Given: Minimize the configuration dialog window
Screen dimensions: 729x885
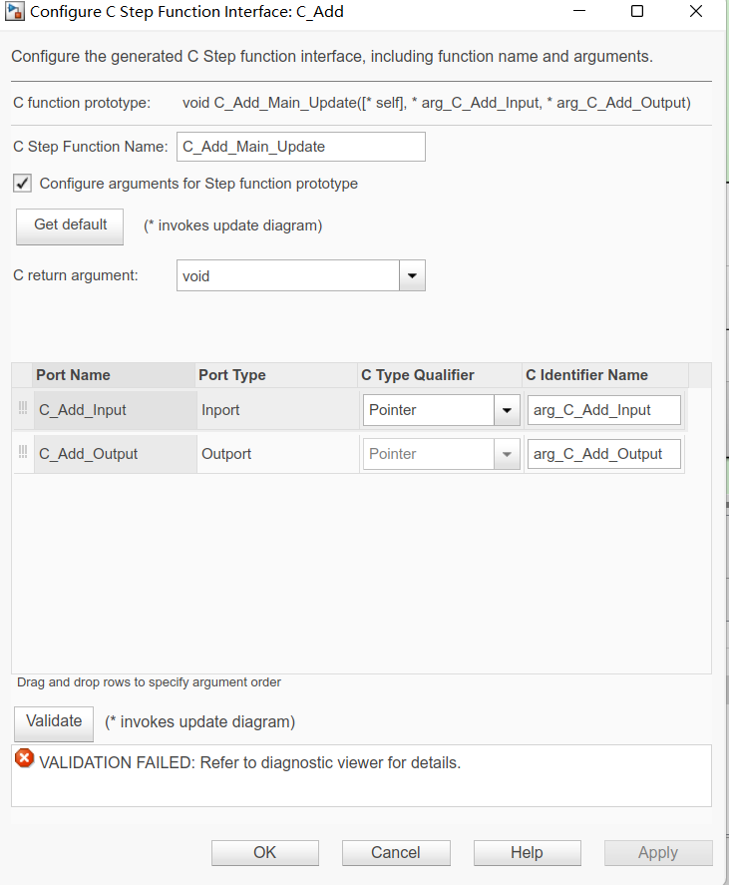Looking at the screenshot, I should (x=579, y=11).
